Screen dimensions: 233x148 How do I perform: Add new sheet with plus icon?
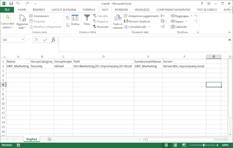50,139
